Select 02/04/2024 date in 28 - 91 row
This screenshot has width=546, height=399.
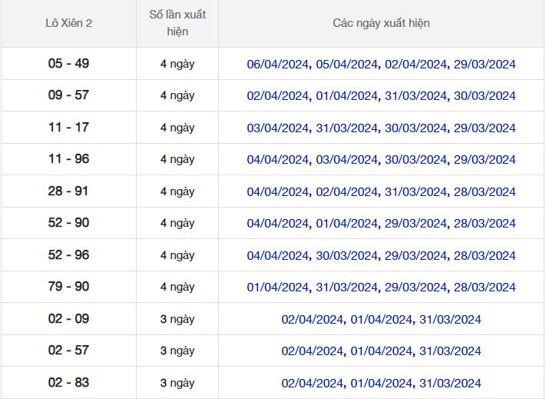click(x=347, y=192)
